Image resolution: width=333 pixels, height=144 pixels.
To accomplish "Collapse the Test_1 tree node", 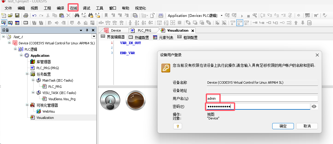I will pyautogui.click(x=3, y=37).
